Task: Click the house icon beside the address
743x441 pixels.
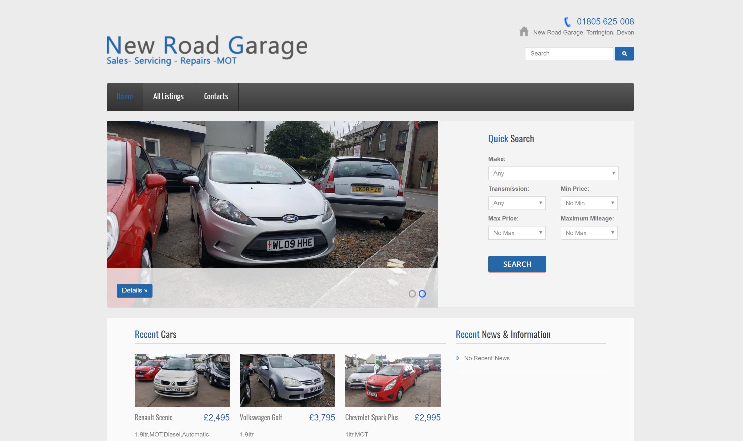Action: pos(524,32)
